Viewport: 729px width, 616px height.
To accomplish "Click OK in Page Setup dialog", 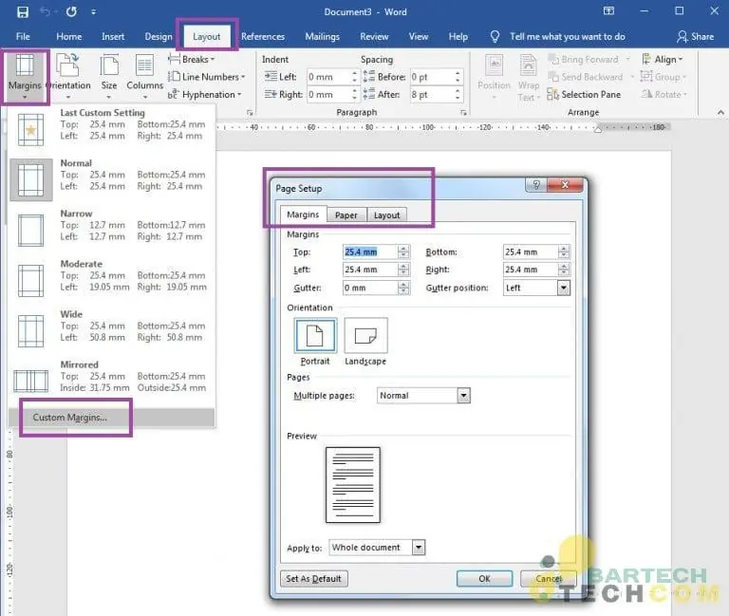I will coord(484,579).
